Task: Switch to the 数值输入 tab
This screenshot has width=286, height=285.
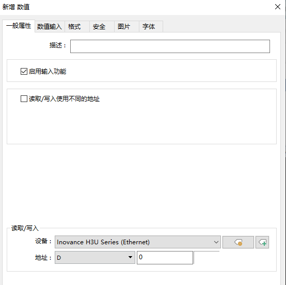Action: point(50,27)
